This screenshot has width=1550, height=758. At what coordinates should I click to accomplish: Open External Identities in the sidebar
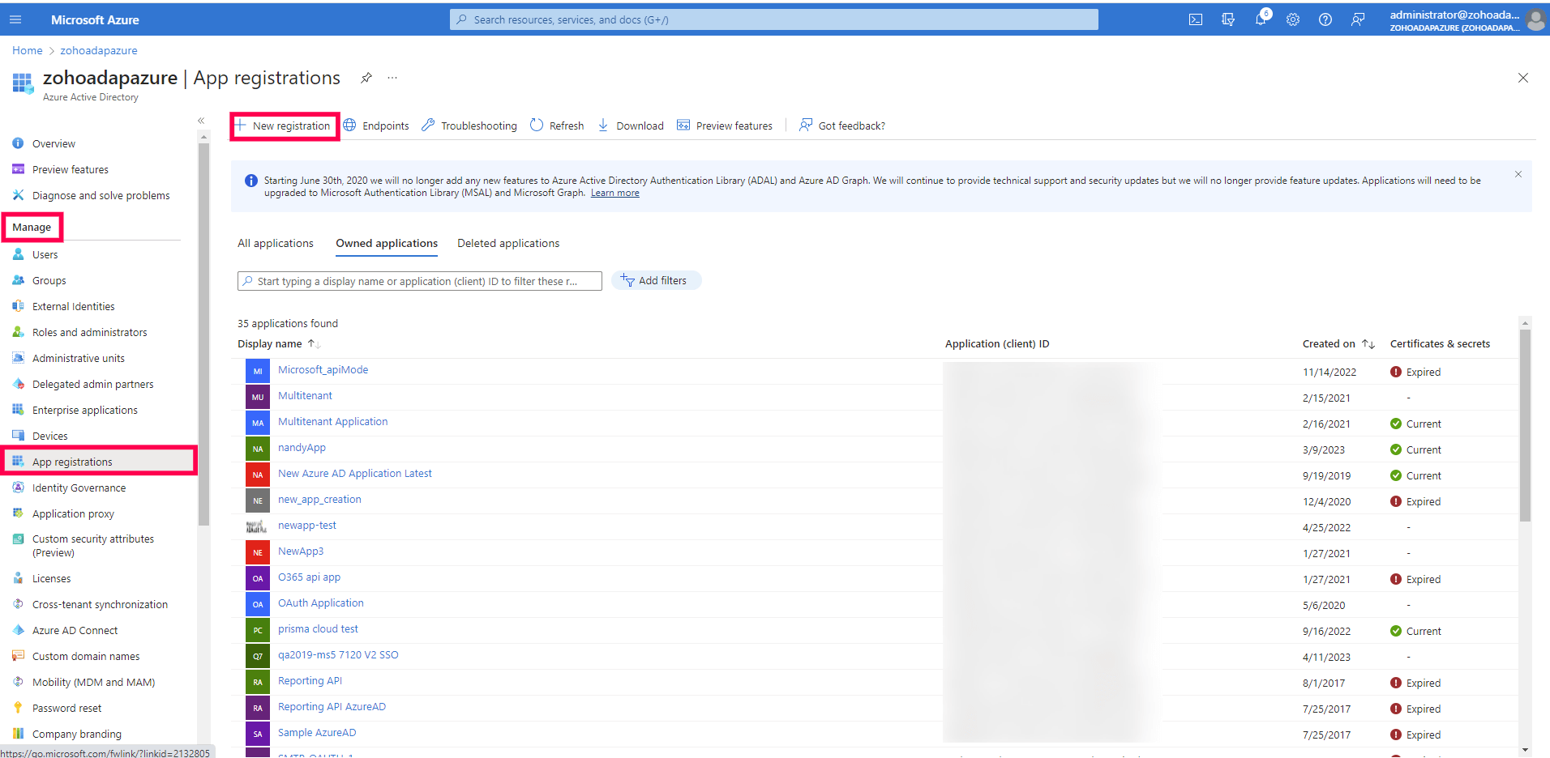tap(74, 306)
